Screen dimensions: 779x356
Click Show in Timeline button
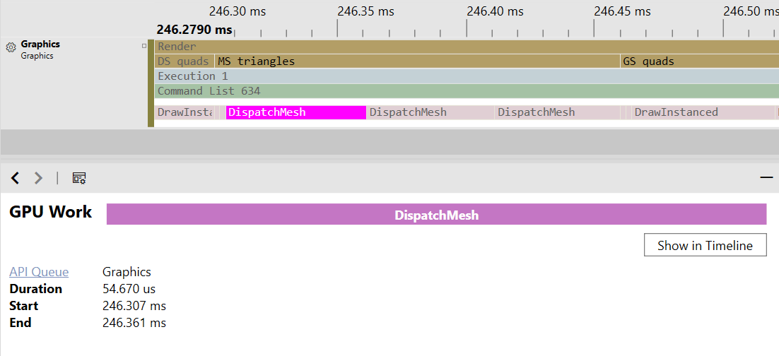pyautogui.click(x=705, y=245)
